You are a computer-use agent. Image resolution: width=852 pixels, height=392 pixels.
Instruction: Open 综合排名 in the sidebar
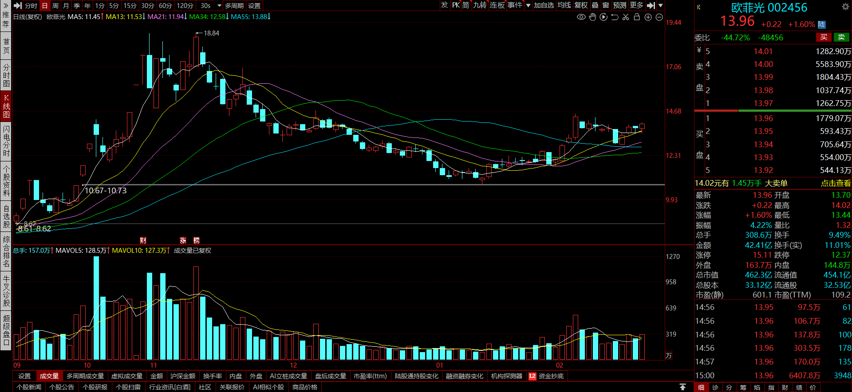point(6,251)
